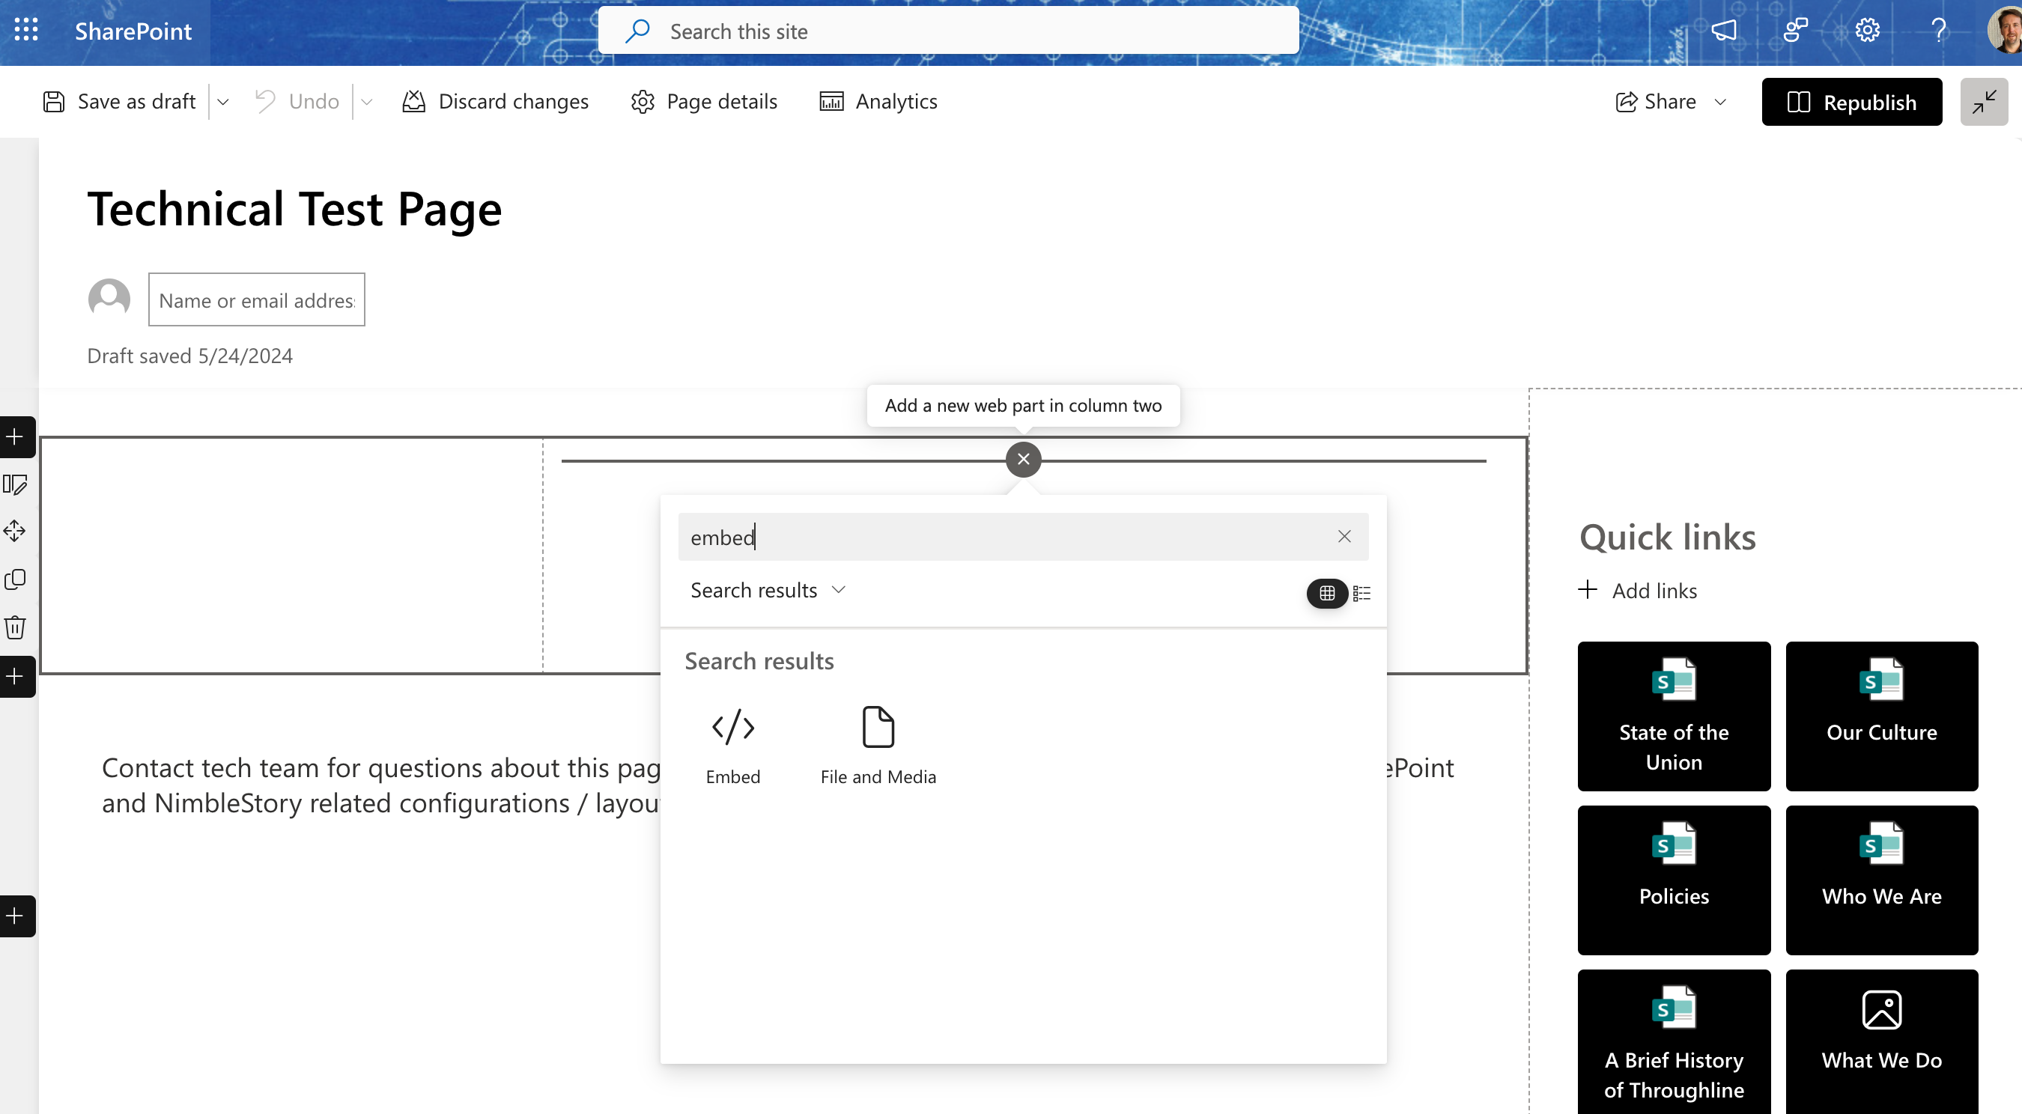Click the duplicate section icon
2022x1114 pixels.
pos(15,579)
